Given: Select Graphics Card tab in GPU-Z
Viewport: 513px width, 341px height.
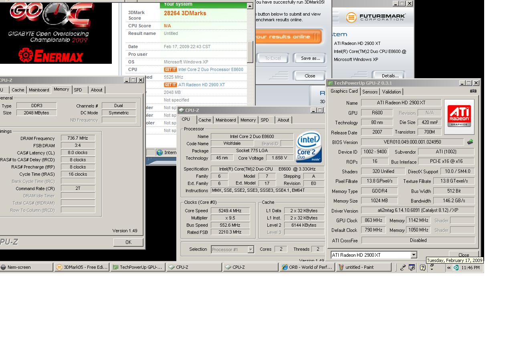Looking at the screenshot, I should coord(344,91).
